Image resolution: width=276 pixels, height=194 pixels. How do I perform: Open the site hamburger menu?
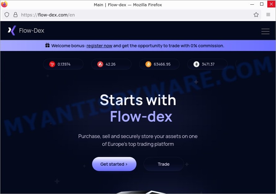[x=265, y=31]
